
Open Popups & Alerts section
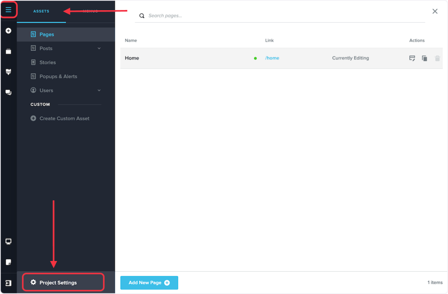tap(58, 76)
